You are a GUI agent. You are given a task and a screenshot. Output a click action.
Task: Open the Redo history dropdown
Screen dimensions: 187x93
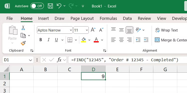pyautogui.click(x=77, y=6)
